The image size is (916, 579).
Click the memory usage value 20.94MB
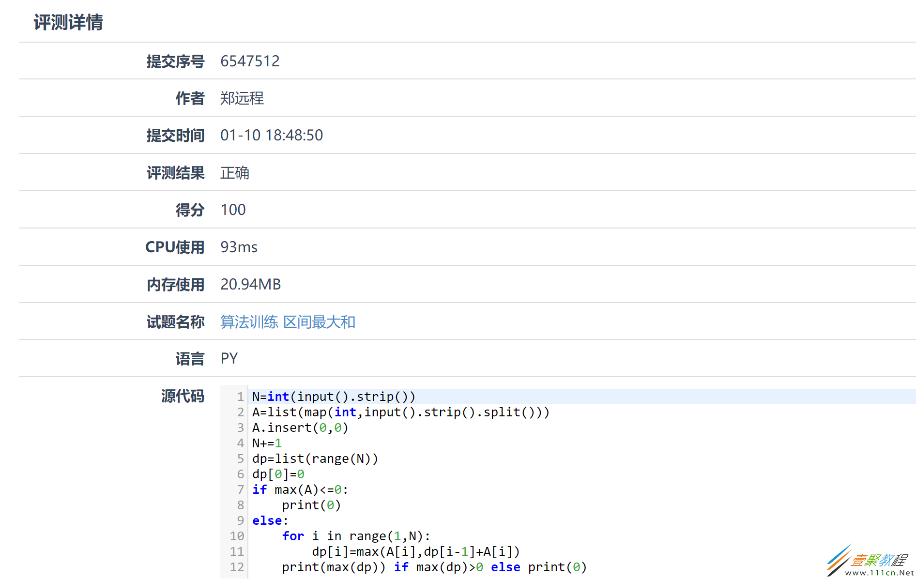point(250,285)
